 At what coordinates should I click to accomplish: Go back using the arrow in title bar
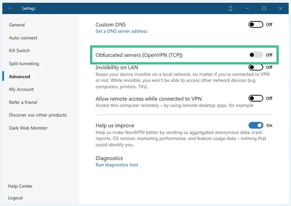10,8
